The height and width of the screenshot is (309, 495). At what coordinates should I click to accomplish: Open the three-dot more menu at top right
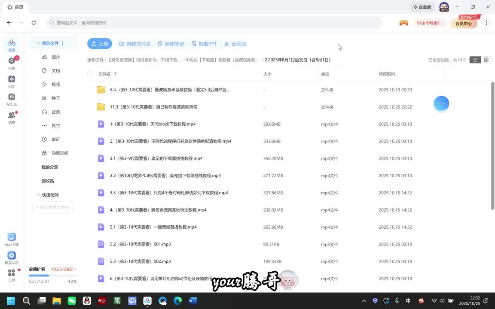[486, 23]
